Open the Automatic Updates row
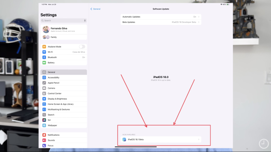The height and width of the screenshot is (152, 271). tap(161, 17)
